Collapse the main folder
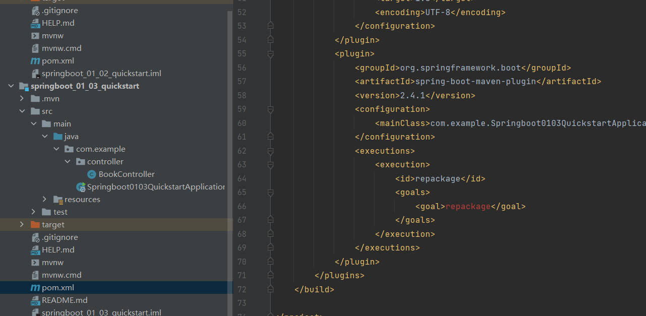 coord(33,124)
